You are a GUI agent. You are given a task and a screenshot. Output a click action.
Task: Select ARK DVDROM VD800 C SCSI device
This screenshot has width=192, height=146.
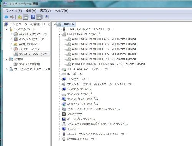pyautogui.click(x=104, y=49)
